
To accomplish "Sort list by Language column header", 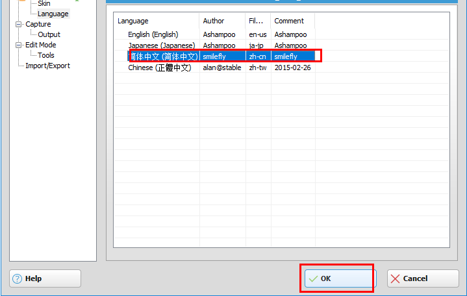I will pos(133,21).
